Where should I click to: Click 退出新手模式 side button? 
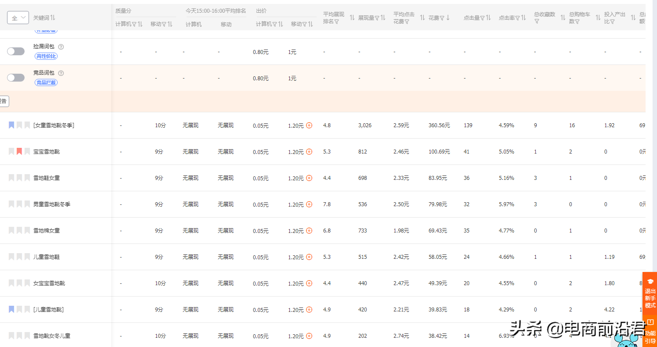650,294
